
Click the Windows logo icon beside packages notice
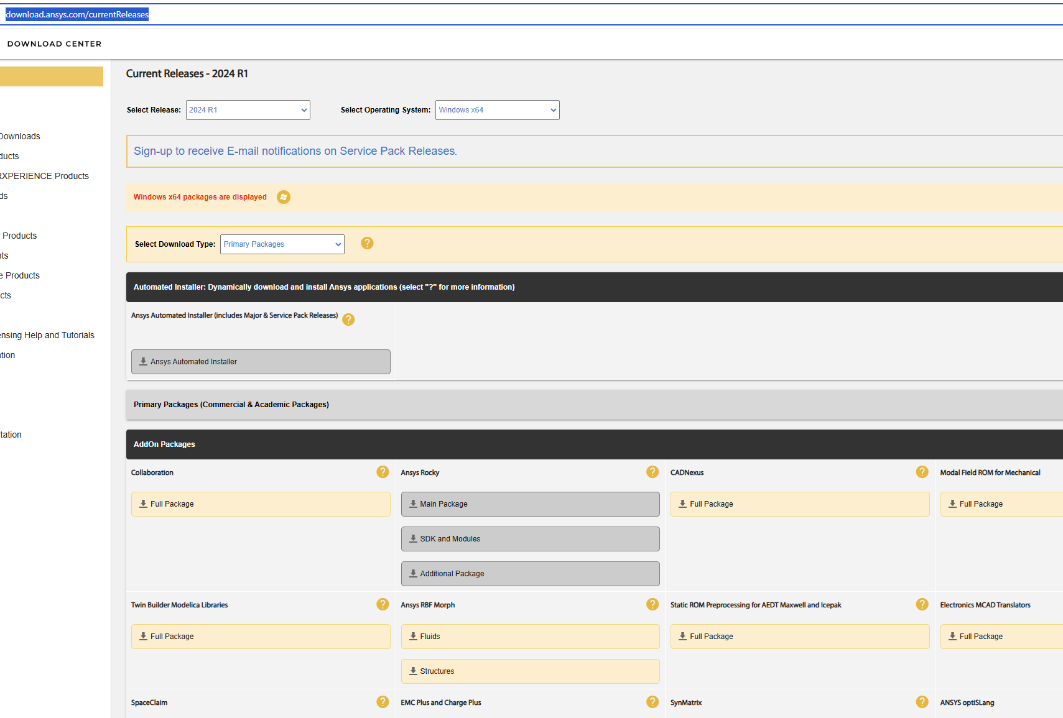284,197
